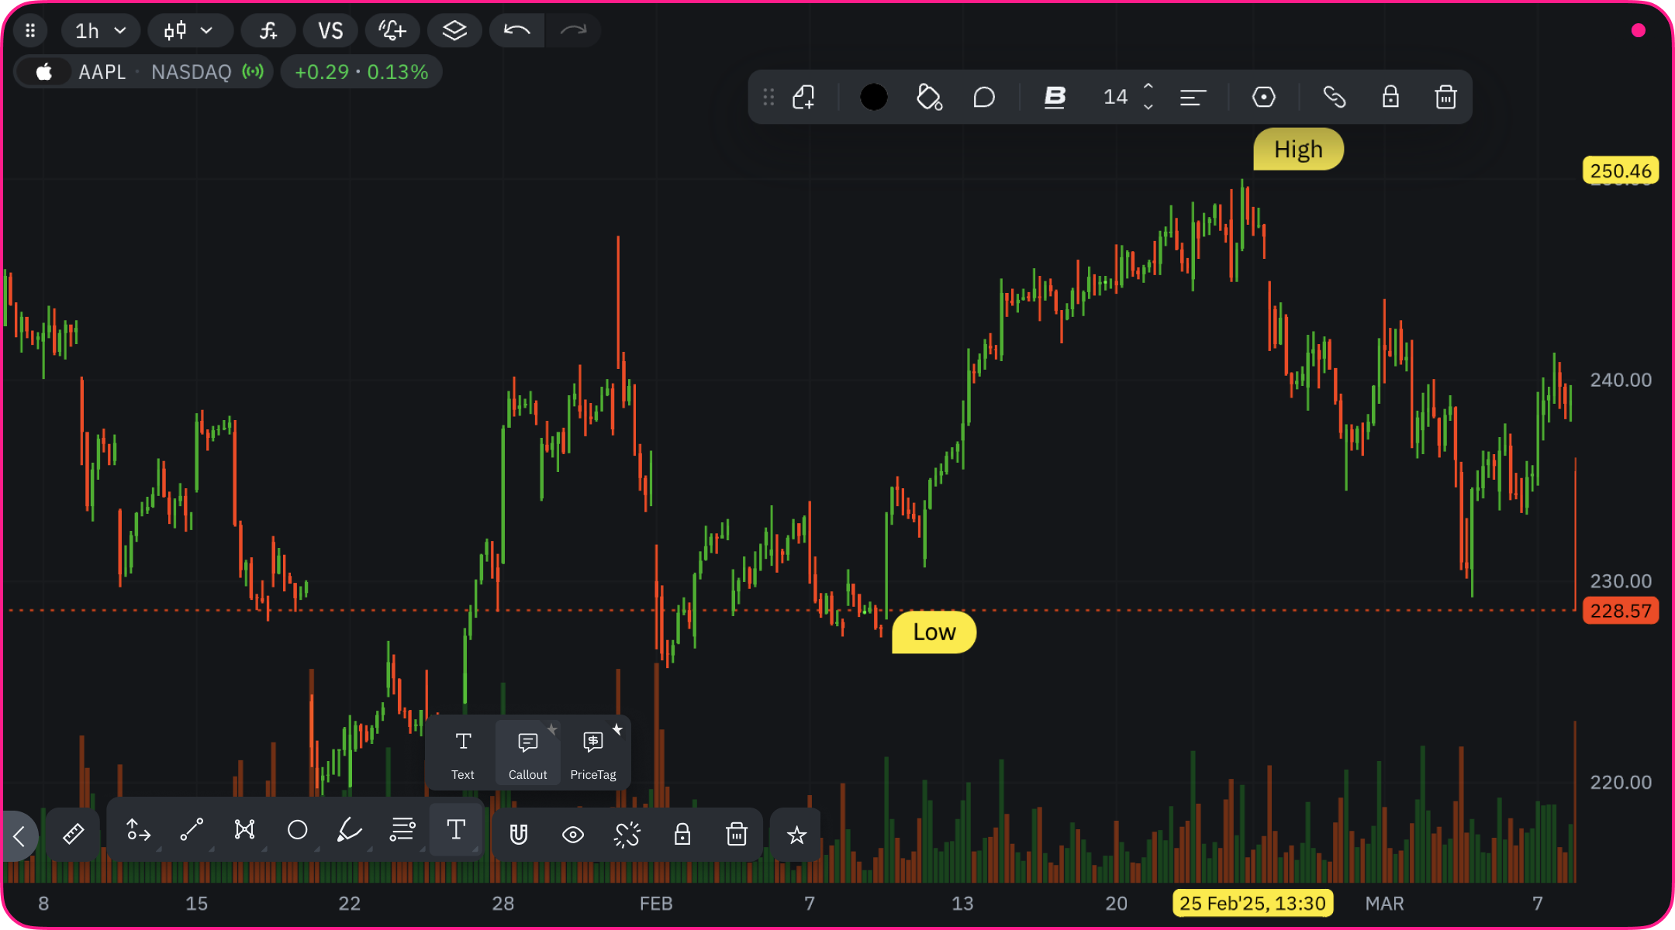Choose PriceTag from text tools popup
The height and width of the screenshot is (930, 1675).
coord(593,753)
